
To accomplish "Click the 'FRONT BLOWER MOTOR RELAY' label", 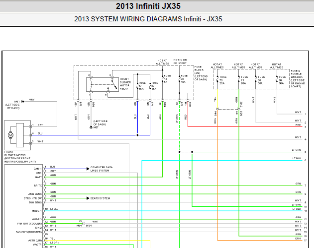I will pyautogui.click(x=125, y=84).
